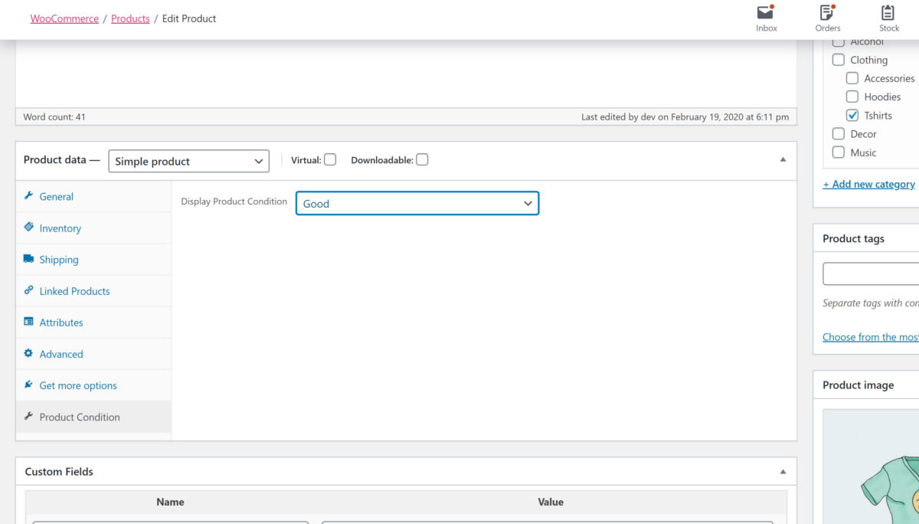Open the Product Condition tab
The height and width of the screenshot is (524, 919).
(80, 417)
